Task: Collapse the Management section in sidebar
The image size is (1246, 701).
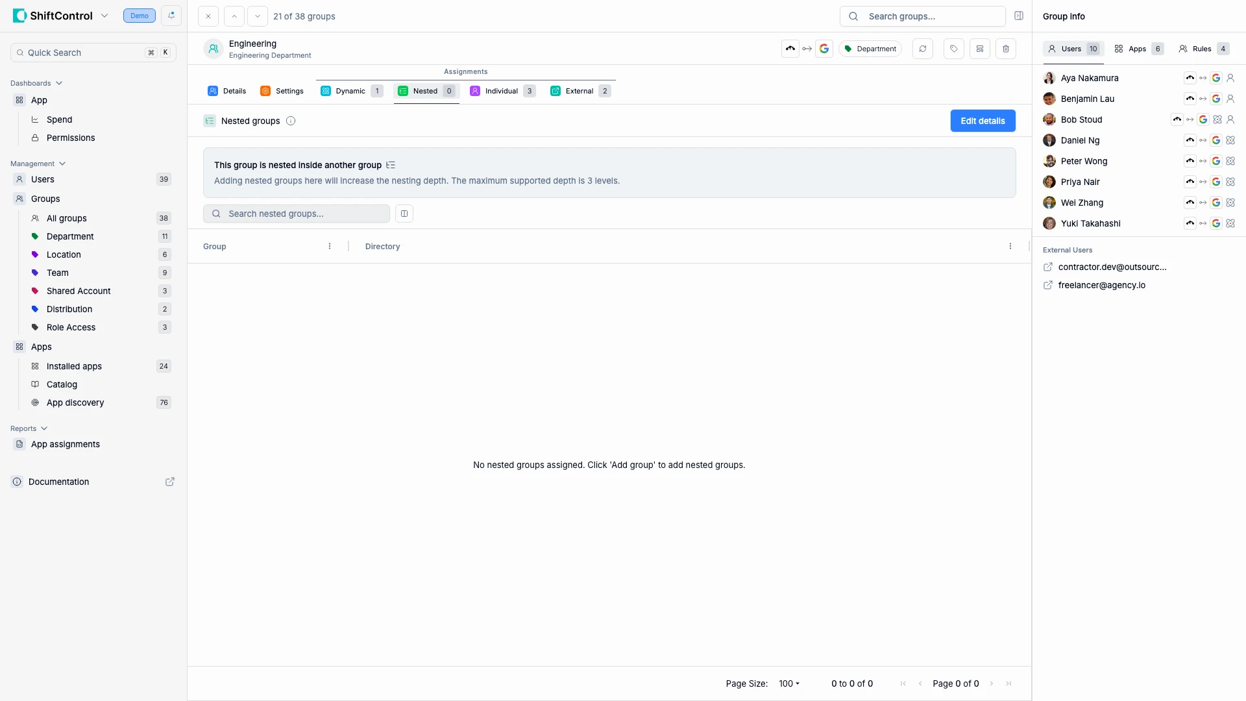Action: click(61, 164)
